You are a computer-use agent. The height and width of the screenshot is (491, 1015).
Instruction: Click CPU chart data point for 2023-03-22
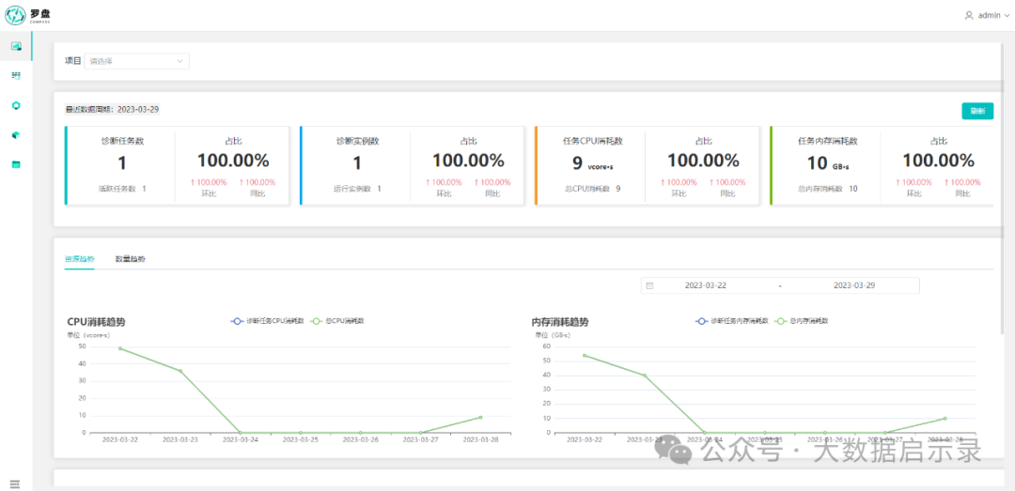click(119, 348)
